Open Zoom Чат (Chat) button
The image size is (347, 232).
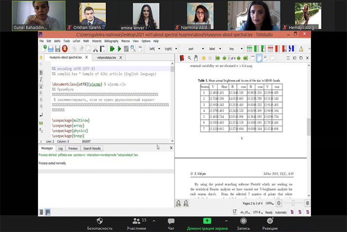tap(171, 224)
